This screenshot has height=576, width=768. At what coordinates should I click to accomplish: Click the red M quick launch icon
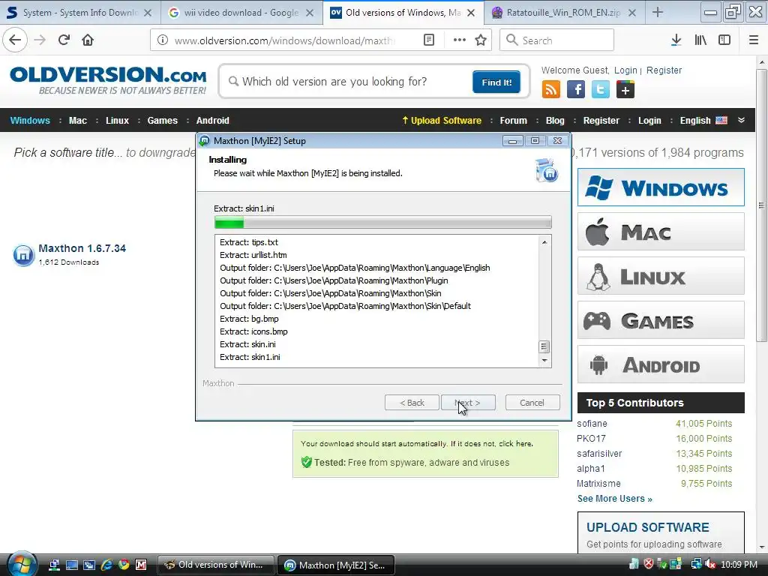(x=141, y=565)
